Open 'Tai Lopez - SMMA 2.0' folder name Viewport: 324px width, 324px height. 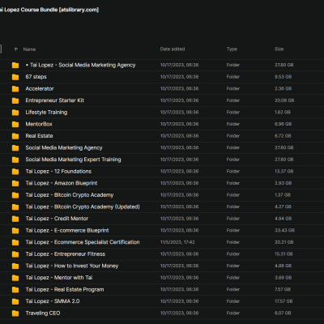point(53,301)
